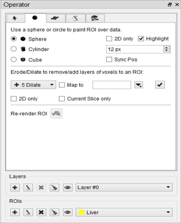This screenshot has width=181, height=223.
Task: Clear layer with the broom icon
Action: 54,187
